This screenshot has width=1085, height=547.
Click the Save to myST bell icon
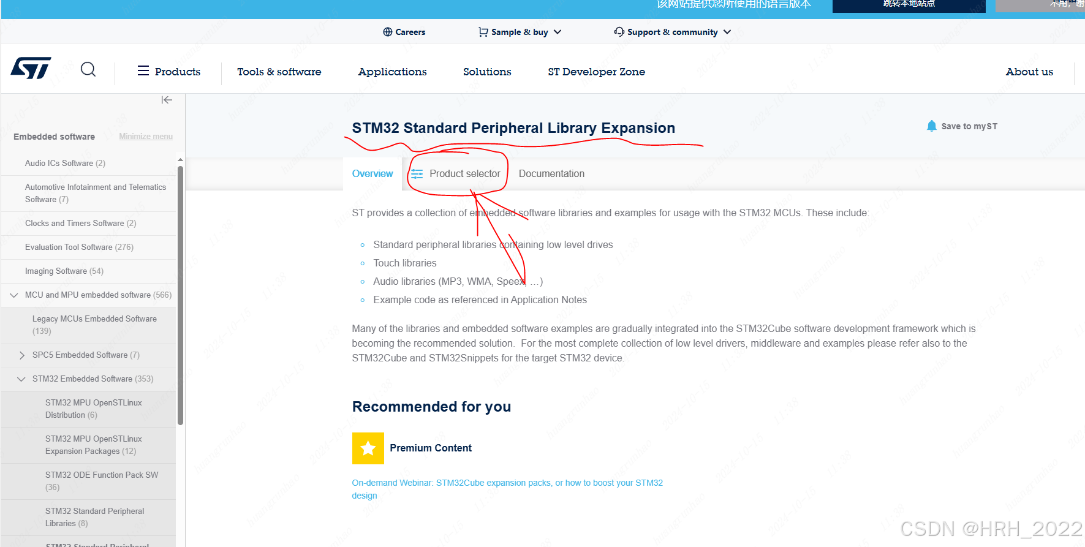pyautogui.click(x=932, y=126)
